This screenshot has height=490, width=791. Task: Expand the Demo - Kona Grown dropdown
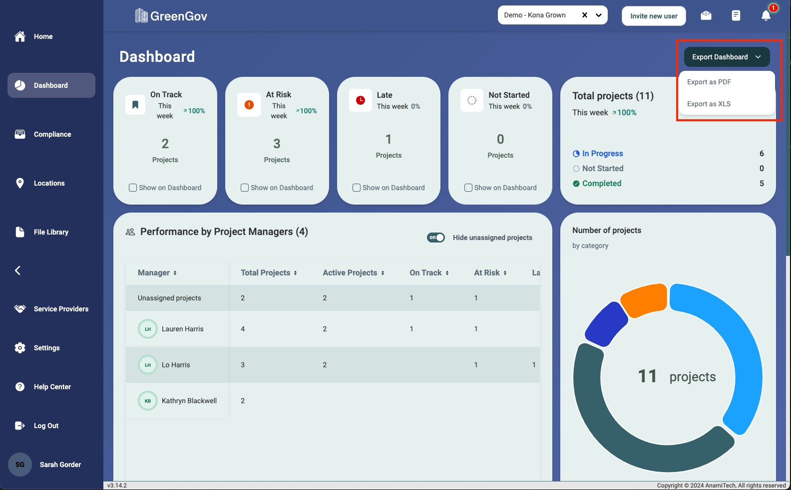599,15
